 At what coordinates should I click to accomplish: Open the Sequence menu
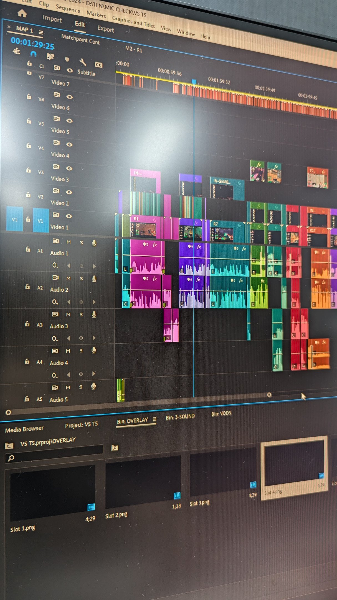[68, 9]
